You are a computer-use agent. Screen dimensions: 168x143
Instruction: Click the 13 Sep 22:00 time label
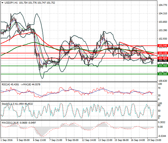[105, 140]
